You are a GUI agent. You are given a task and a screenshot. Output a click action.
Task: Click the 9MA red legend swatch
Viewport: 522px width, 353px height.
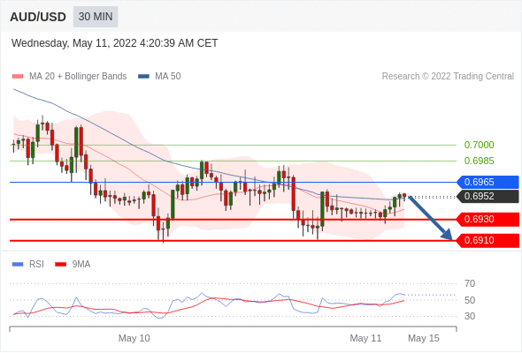tap(60, 265)
